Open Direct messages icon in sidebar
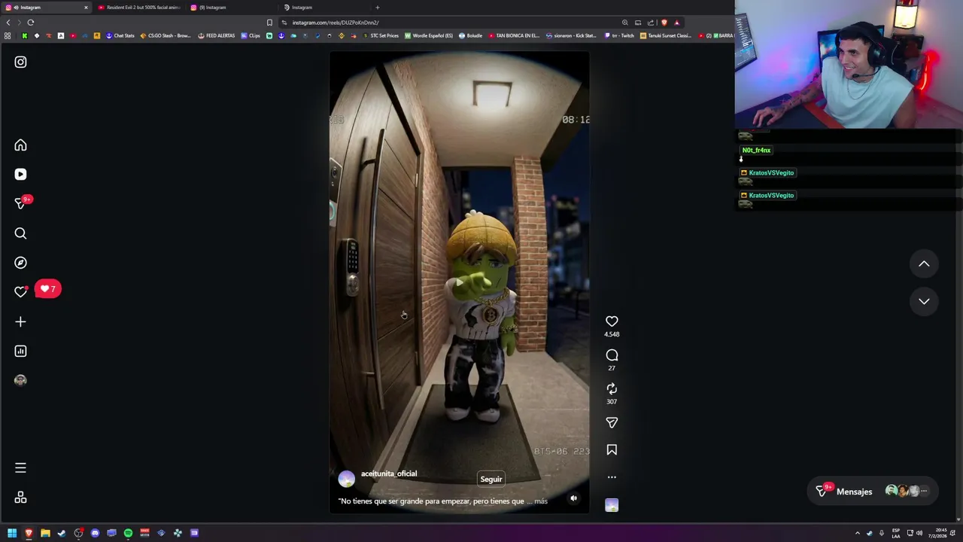This screenshot has width=963, height=542. (x=20, y=203)
